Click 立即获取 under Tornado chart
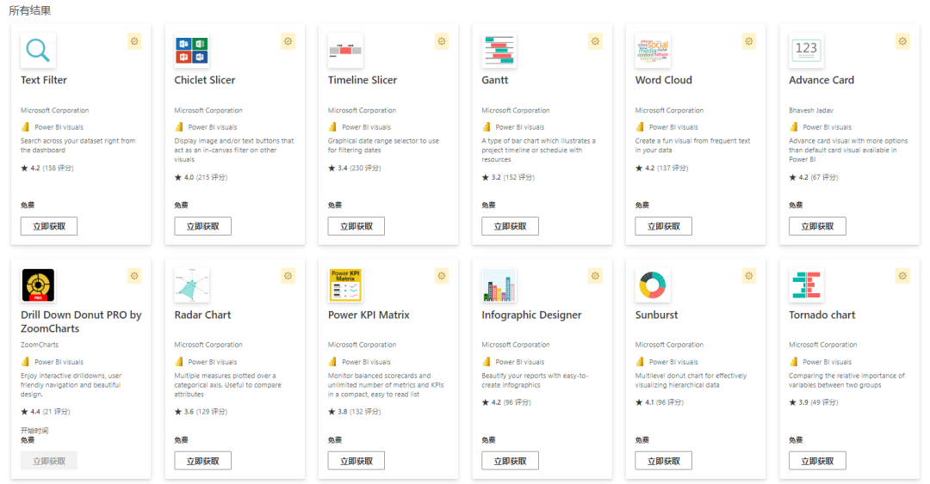This screenshot has height=484, width=930. tap(817, 461)
